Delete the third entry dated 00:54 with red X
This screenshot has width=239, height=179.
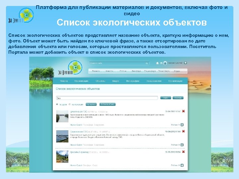(x=183, y=151)
